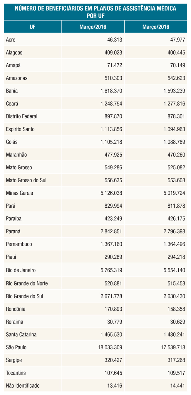
Task: Select the UF column header
Action: 32,27
